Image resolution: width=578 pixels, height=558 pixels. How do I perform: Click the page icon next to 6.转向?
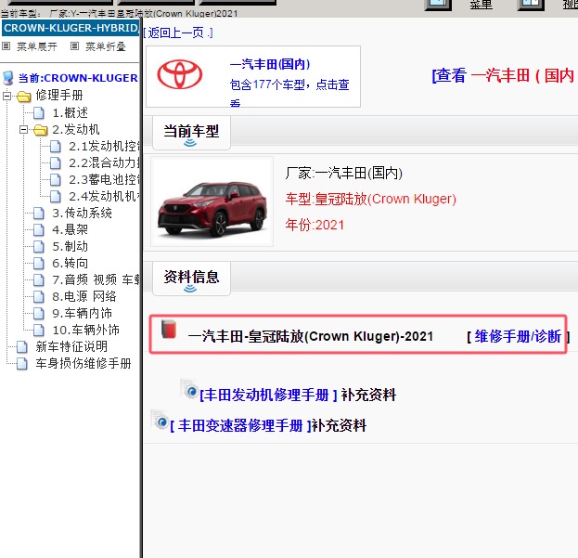pos(39,264)
